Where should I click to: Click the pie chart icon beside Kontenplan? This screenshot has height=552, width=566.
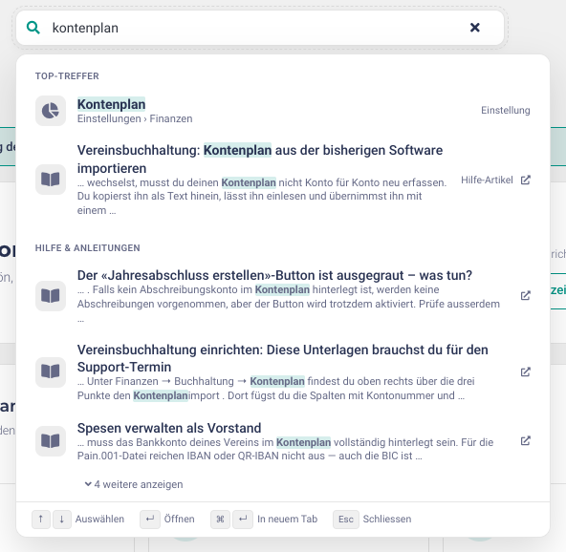click(51, 111)
